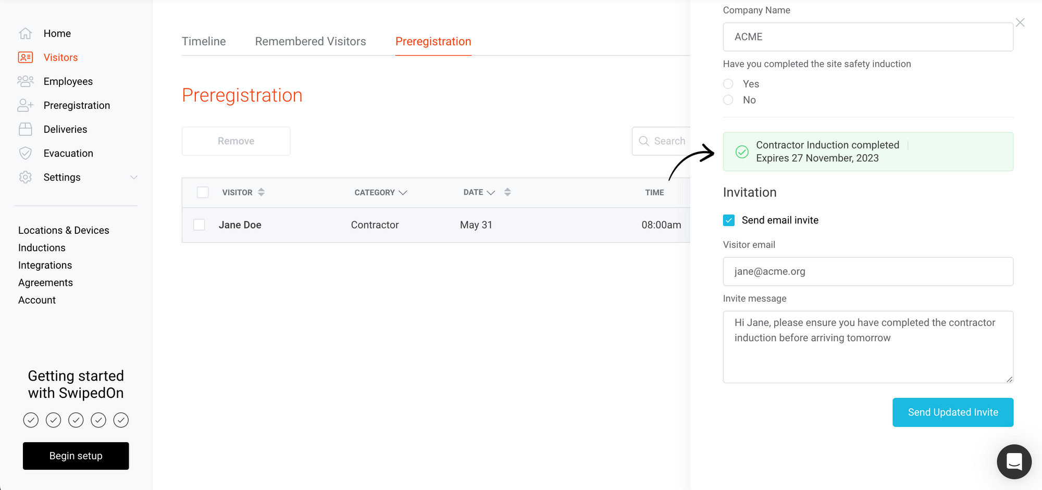This screenshot has height=490, width=1042.
Task: Click the Search visitors field
Action: click(669, 141)
